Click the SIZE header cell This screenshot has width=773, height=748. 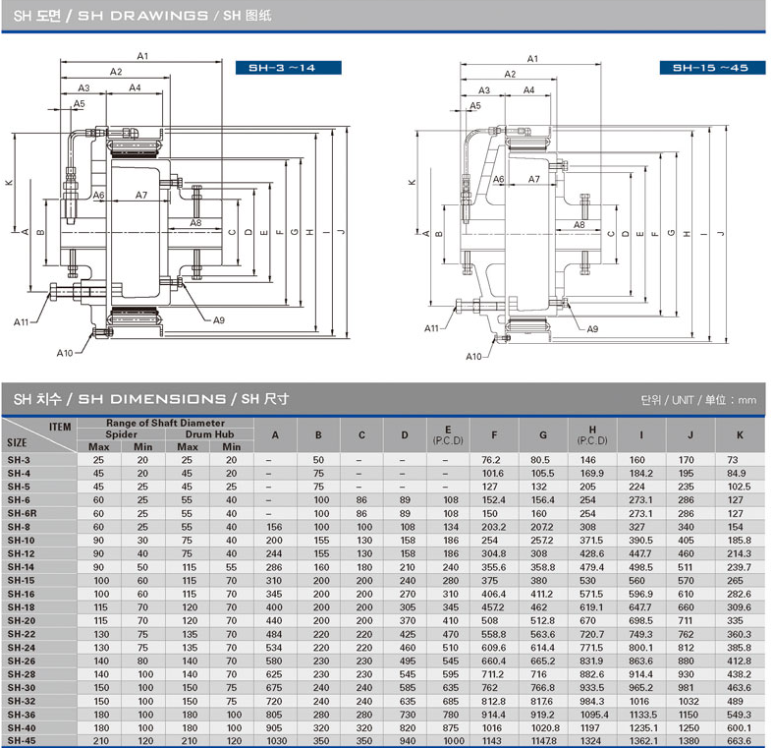[x=18, y=443]
